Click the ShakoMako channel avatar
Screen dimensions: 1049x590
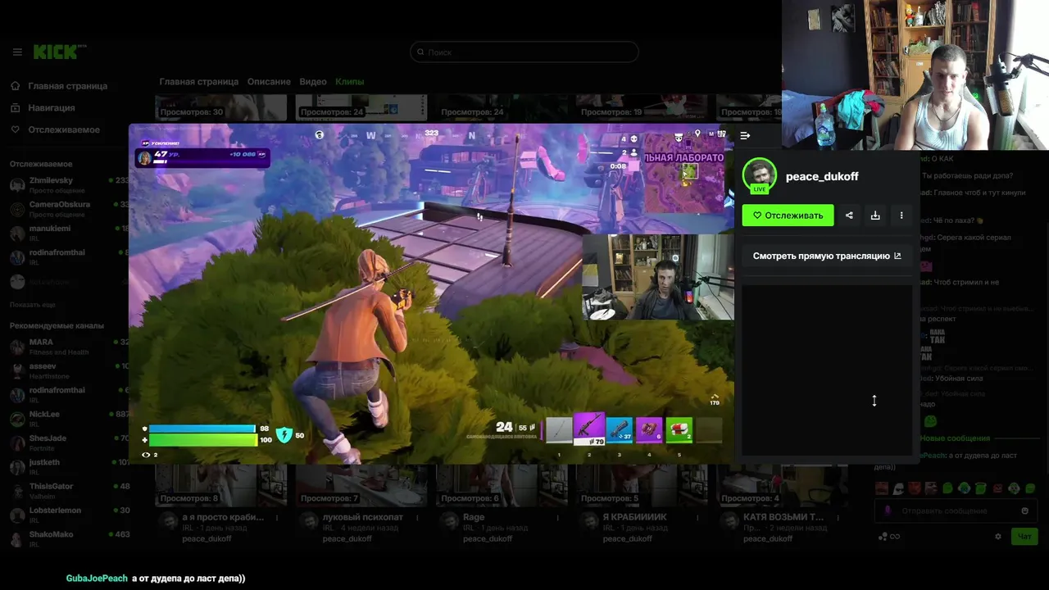coord(17,539)
